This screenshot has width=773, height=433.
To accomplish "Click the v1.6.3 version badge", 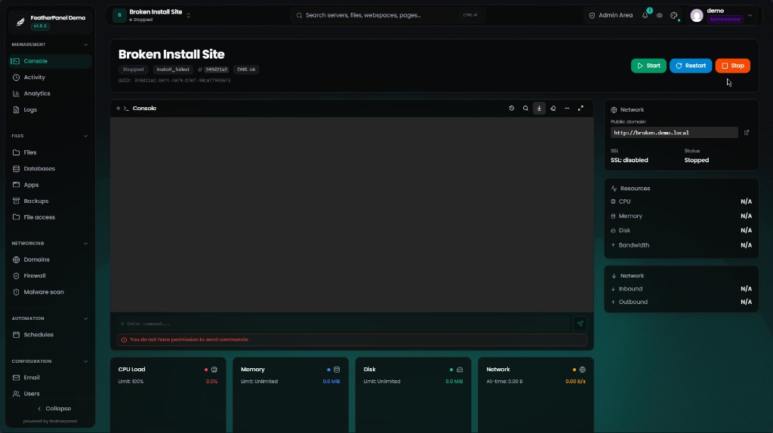I will (x=40, y=26).
